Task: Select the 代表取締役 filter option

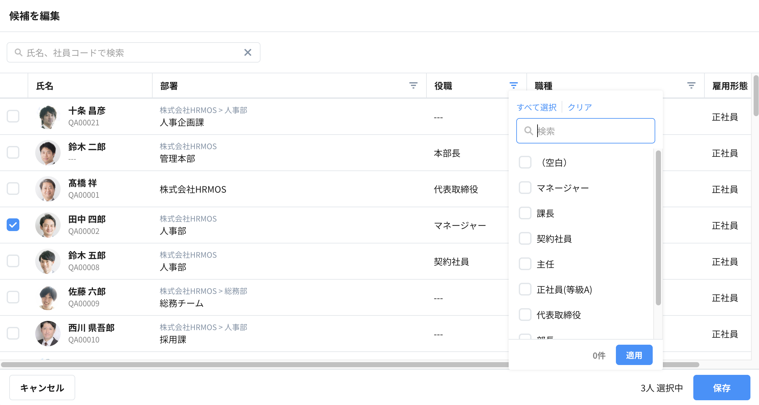Action: 525,315
